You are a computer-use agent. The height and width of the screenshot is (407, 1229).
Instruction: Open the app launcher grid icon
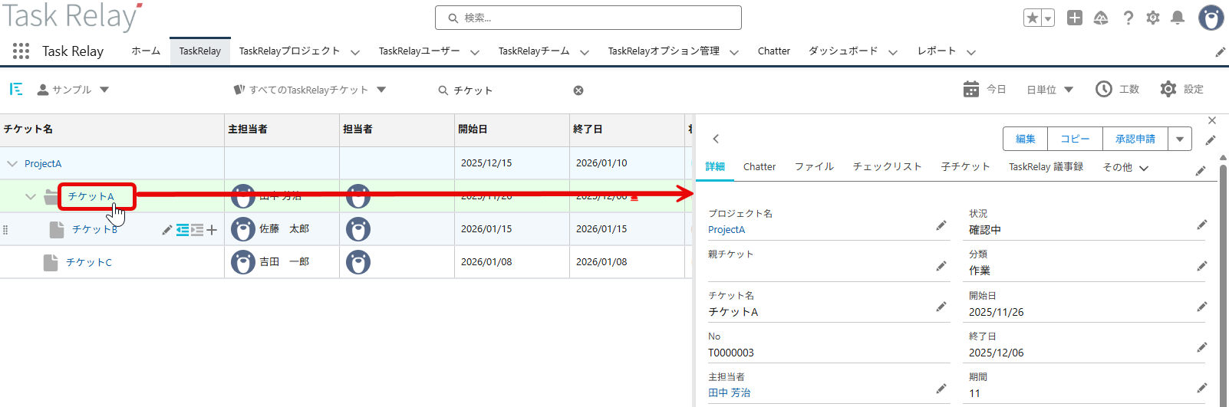21,51
